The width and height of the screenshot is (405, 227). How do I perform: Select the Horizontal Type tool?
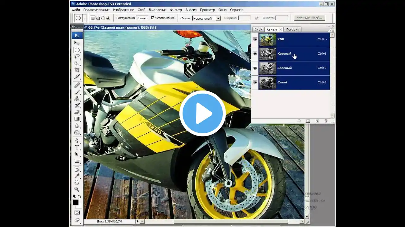click(x=77, y=147)
